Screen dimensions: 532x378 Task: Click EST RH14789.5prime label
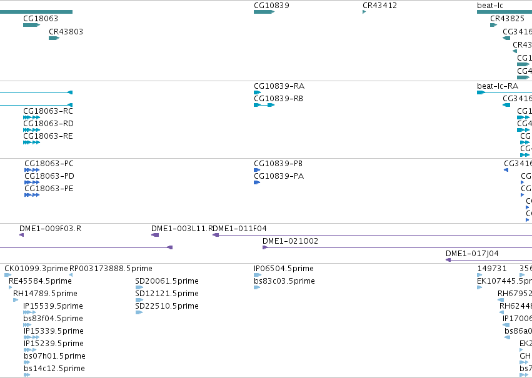click(x=45, y=294)
